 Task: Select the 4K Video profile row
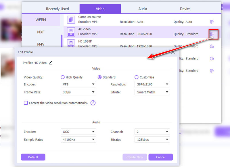pyautogui.click(x=142, y=32)
